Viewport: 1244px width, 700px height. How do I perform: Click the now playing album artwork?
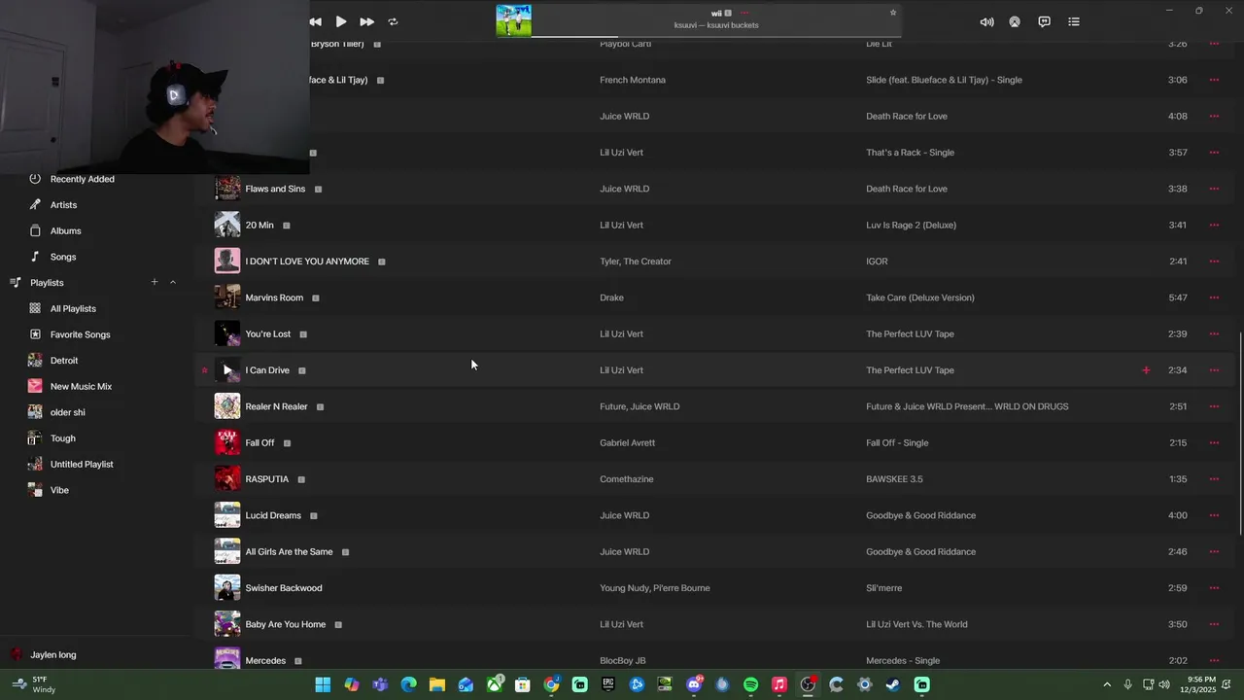click(514, 20)
